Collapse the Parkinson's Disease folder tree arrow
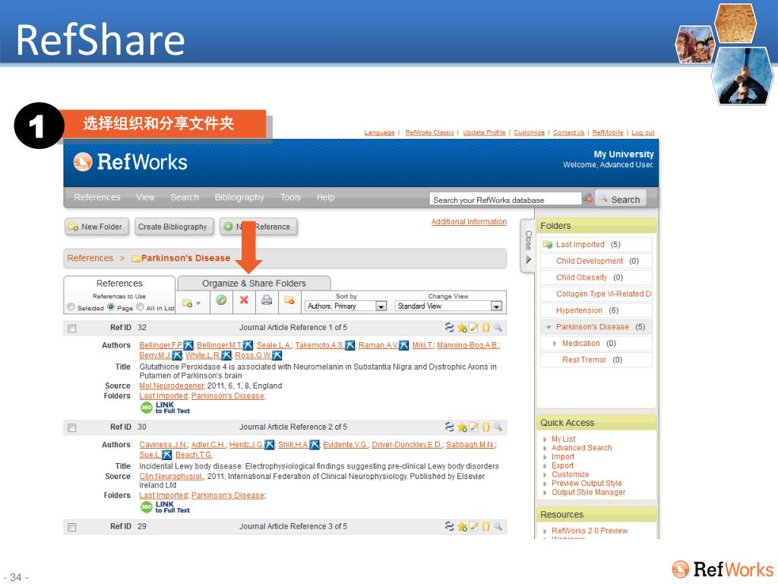 tap(549, 327)
